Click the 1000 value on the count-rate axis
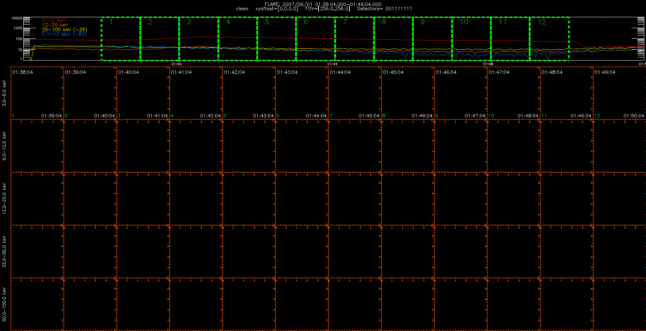This screenshot has height=331, width=646. point(18,28)
